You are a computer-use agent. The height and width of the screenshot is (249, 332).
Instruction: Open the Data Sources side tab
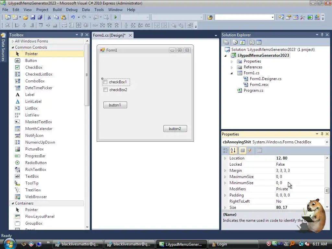3,47
